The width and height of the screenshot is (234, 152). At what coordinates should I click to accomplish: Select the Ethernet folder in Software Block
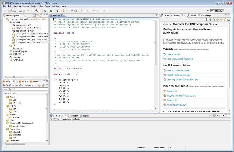pos(16,132)
